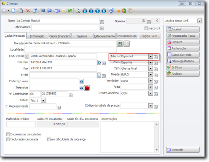Image resolution: width=209 pixels, height=162 pixels.
Task: Open the Dossiers button
Action: (183, 42)
